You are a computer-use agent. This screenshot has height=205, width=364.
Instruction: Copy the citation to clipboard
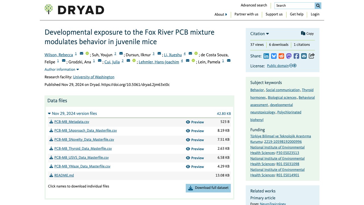pos(307,33)
